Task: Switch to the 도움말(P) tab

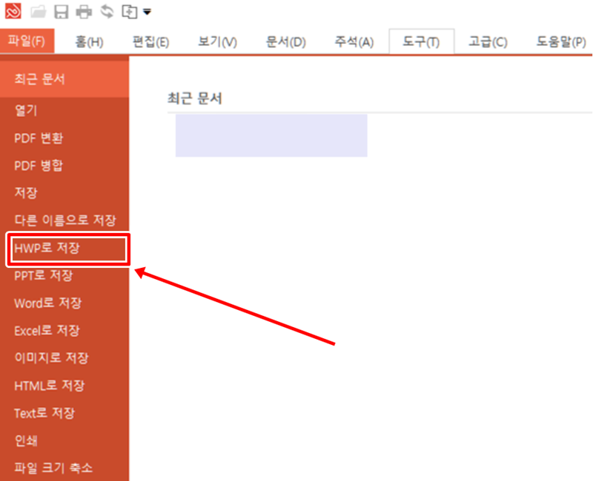Action: (x=561, y=41)
